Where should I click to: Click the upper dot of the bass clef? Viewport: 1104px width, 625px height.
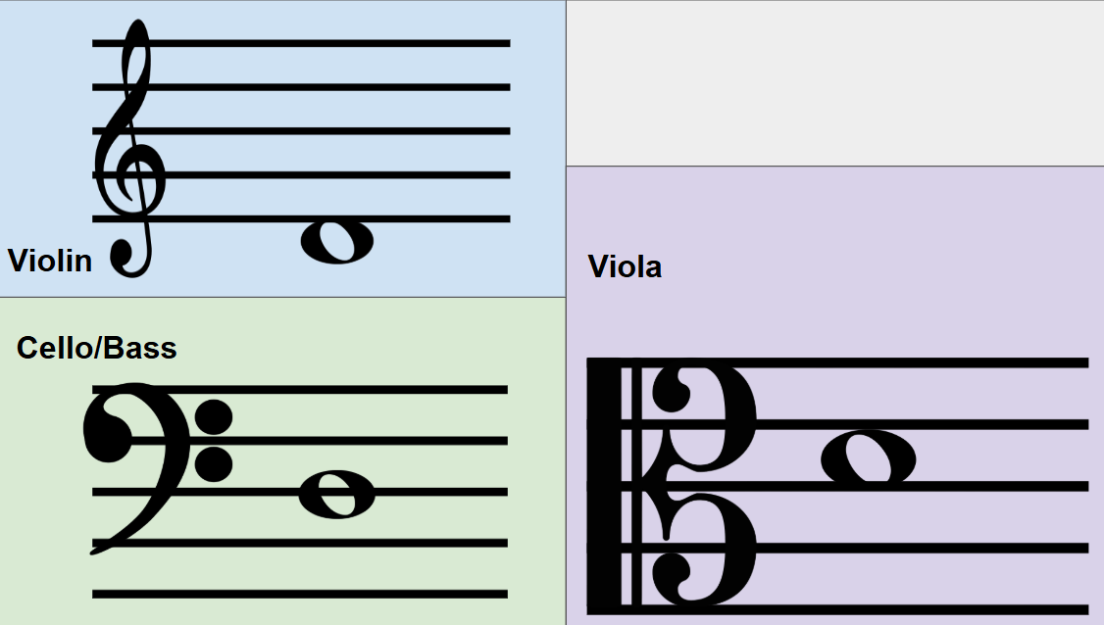pyautogui.click(x=214, y=416)
